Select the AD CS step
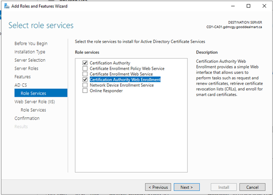This screenshot has width=273, height=195. pyautogui.click(x=21, y=85)
